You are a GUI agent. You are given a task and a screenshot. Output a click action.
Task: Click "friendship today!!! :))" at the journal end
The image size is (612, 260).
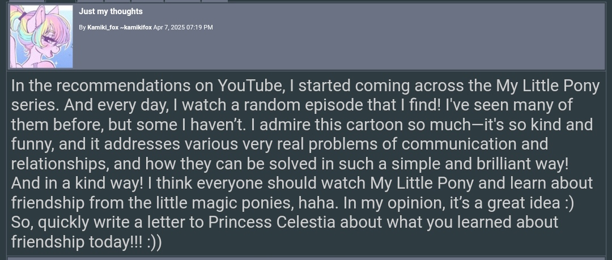click(x=86, y=242)
